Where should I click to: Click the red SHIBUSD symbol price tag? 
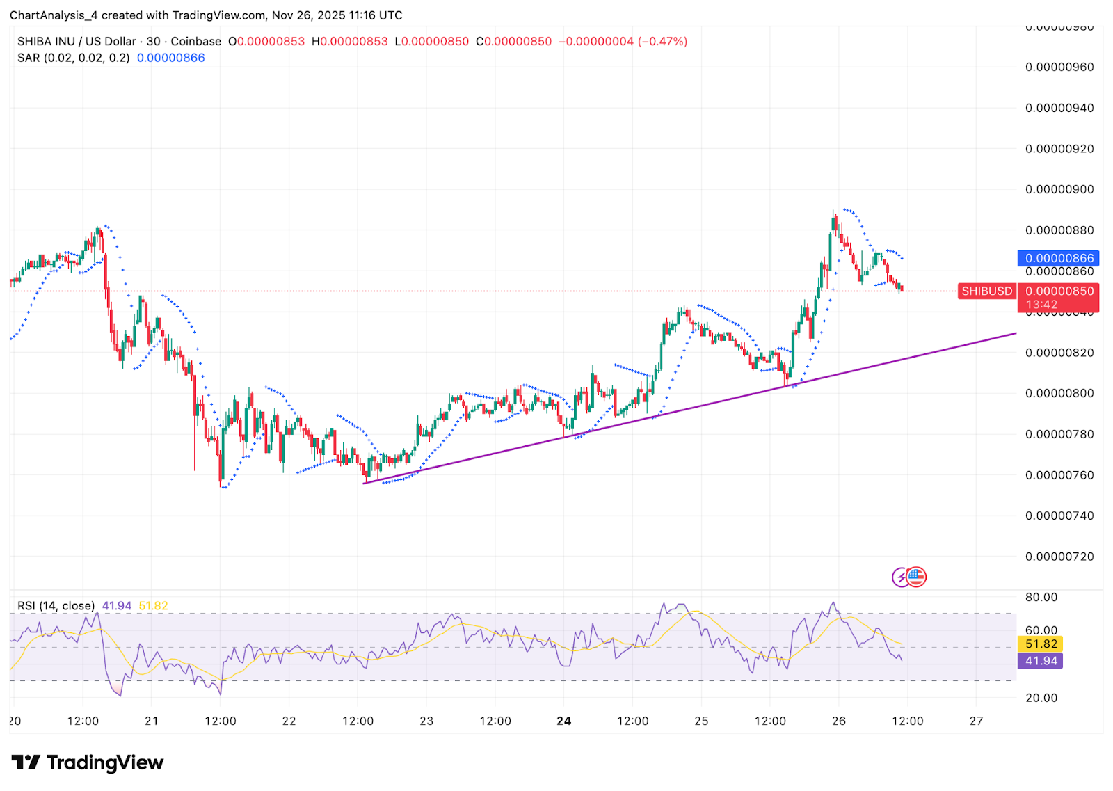986,291
